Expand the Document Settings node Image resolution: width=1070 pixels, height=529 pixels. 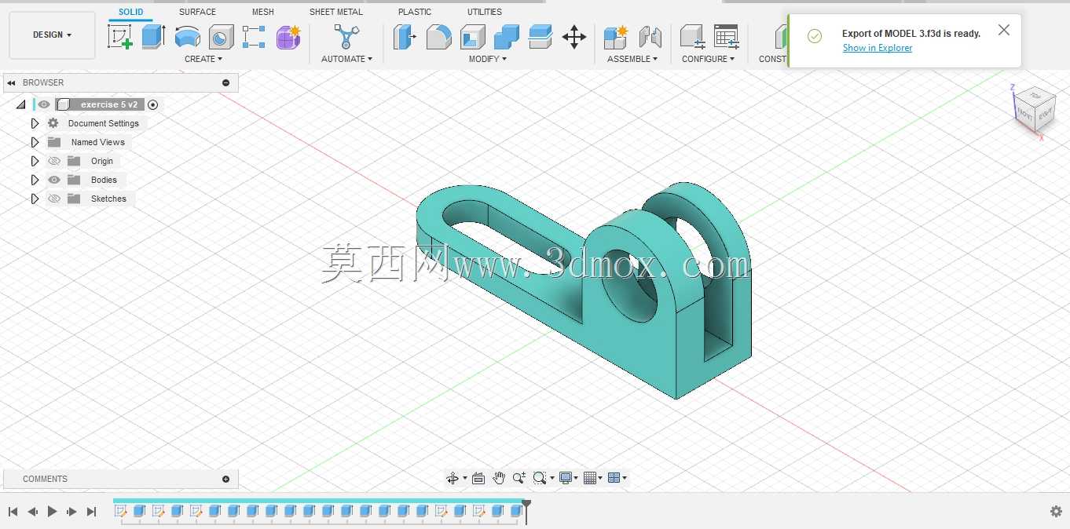pos(35,123)
